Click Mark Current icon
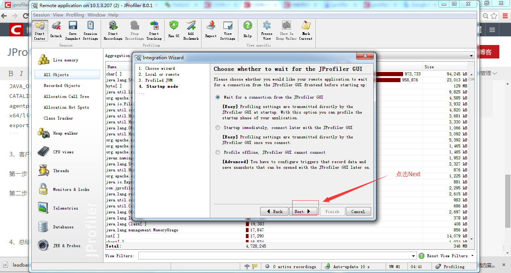 (x=305, y=30)
